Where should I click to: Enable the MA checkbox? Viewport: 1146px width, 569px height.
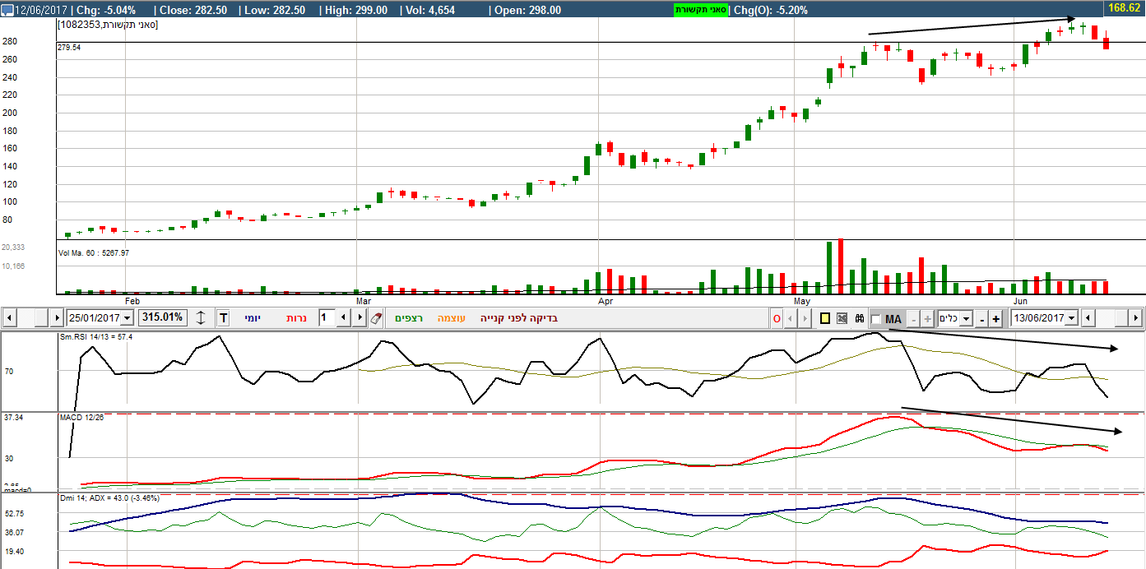[876, 319]
